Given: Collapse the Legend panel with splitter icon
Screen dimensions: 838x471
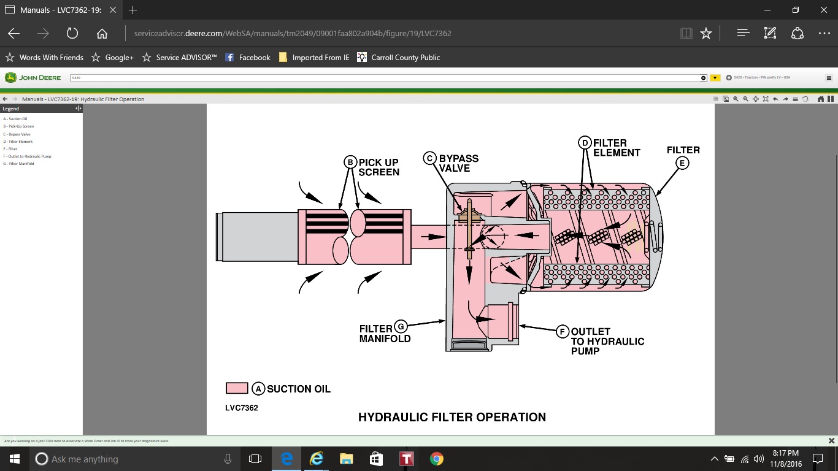Looking at the screenshot, I should [78, 109].
